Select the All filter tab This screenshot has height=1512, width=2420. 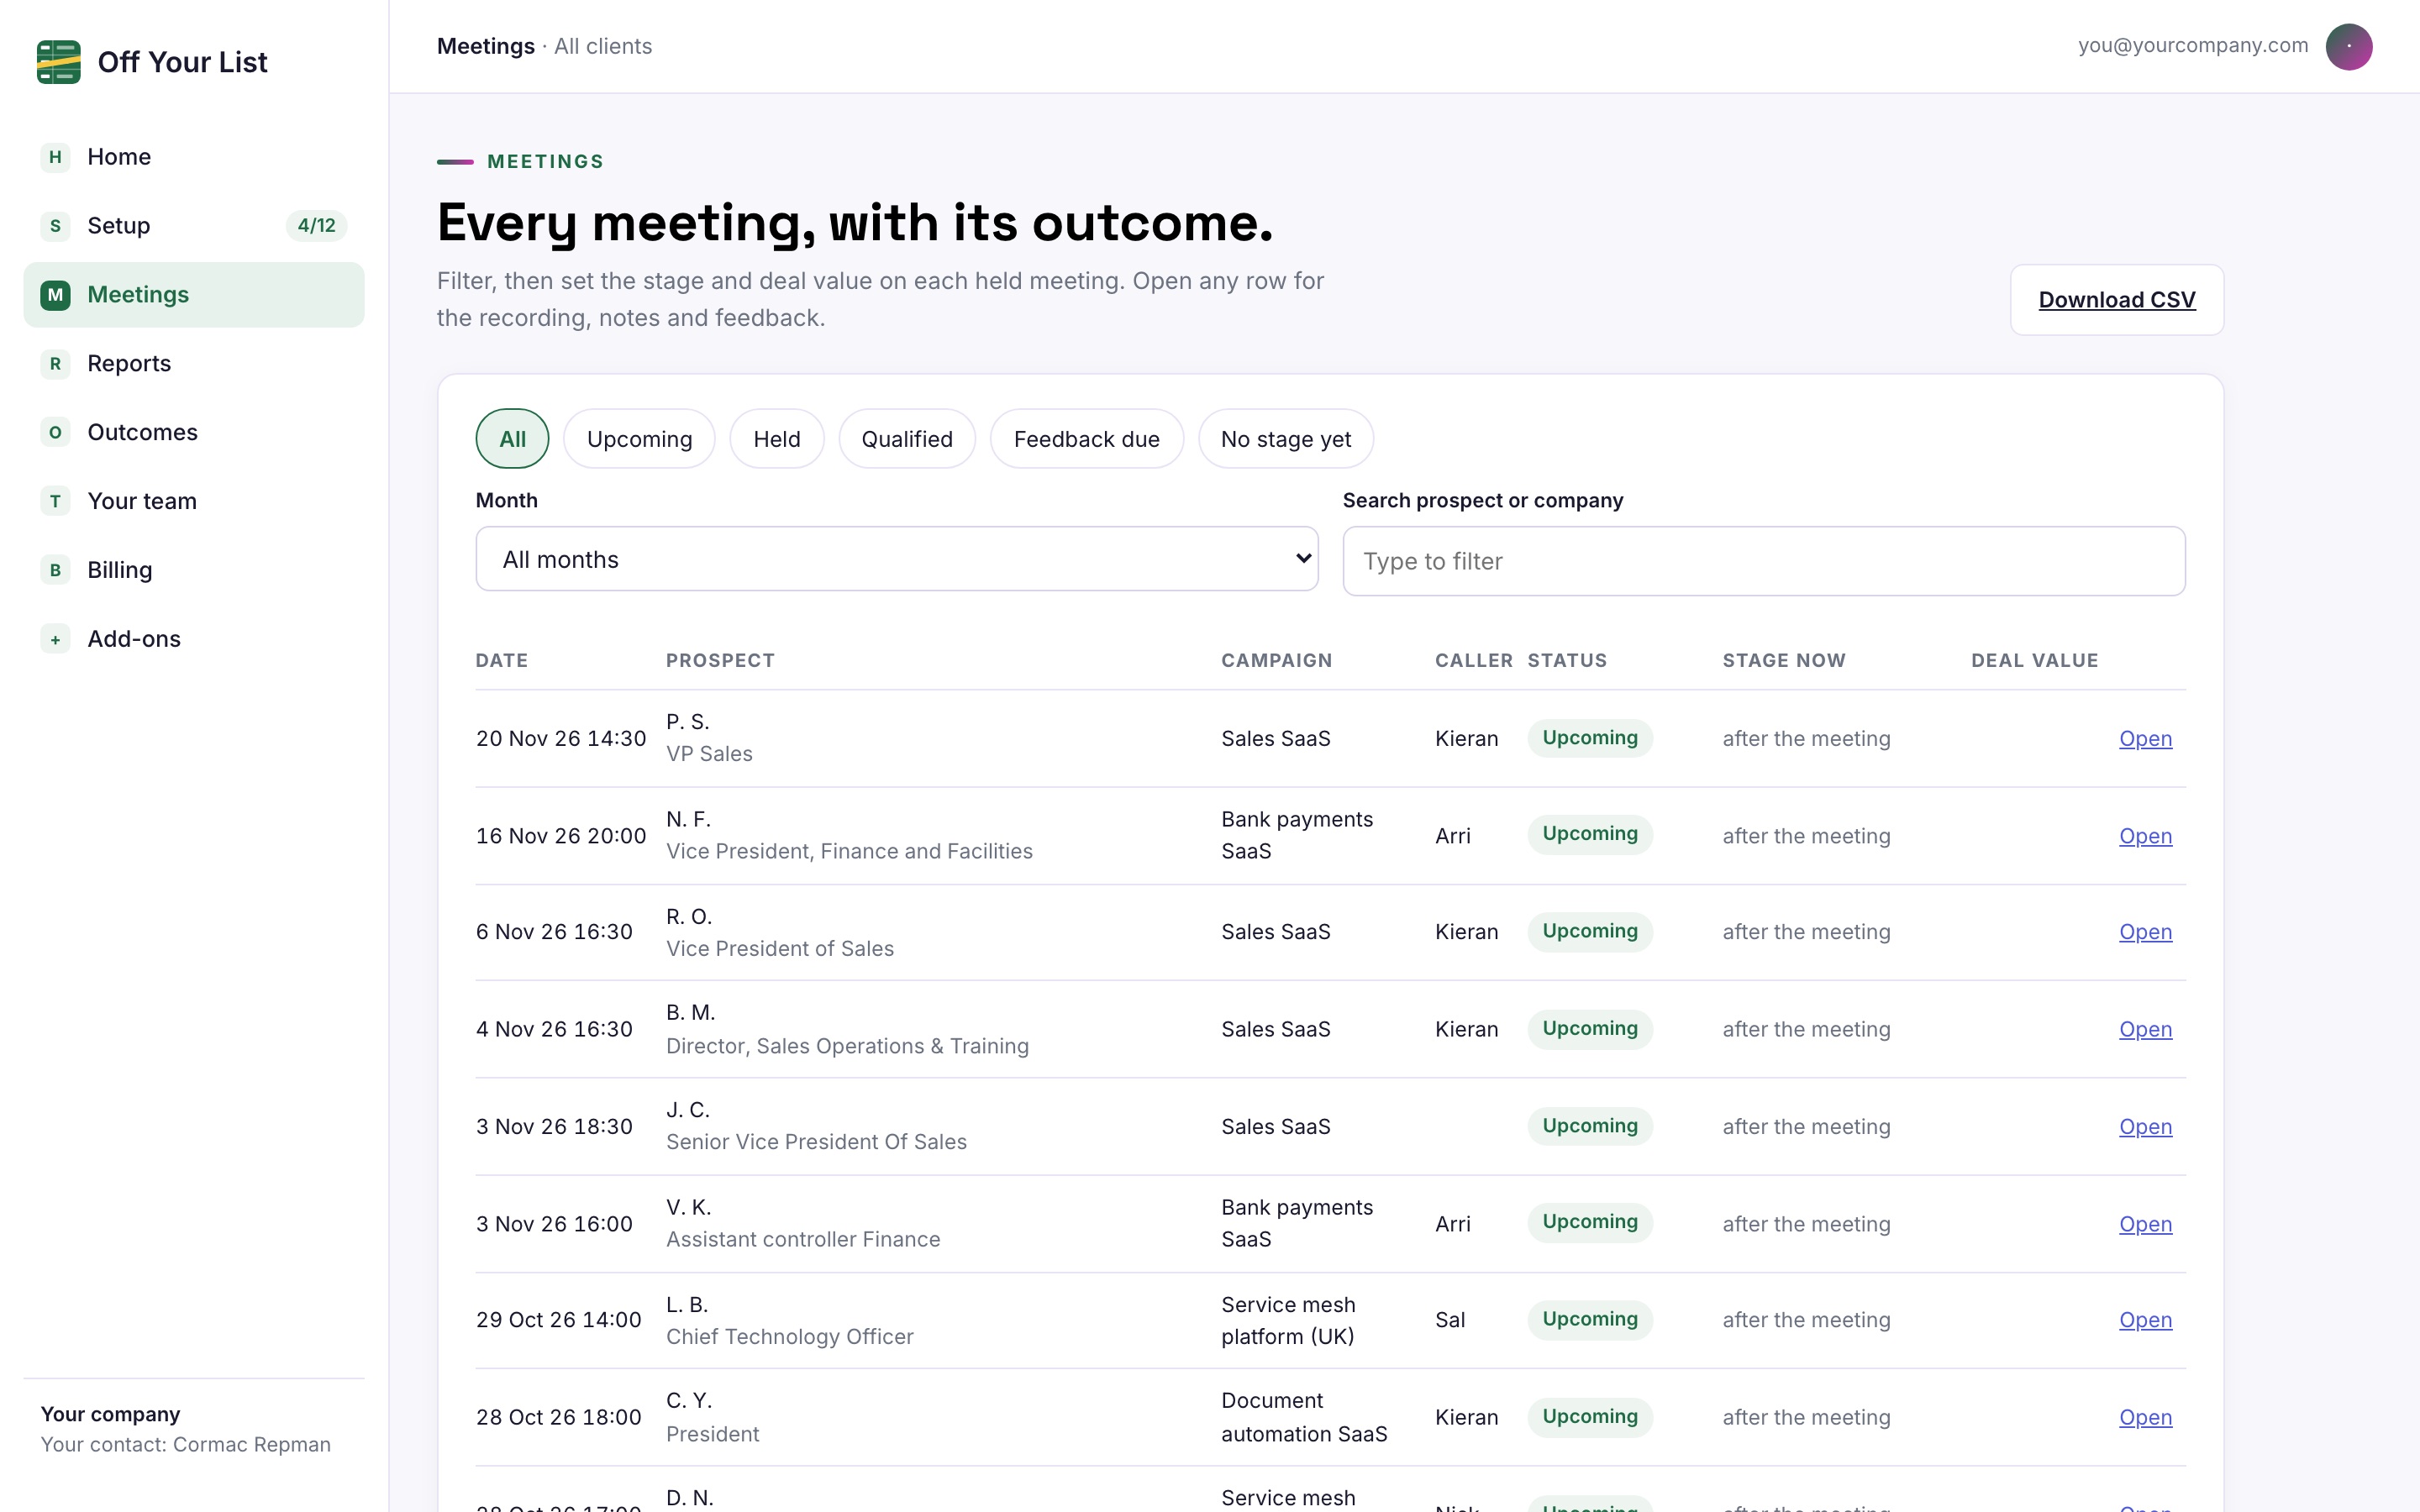tap(512, 439)
